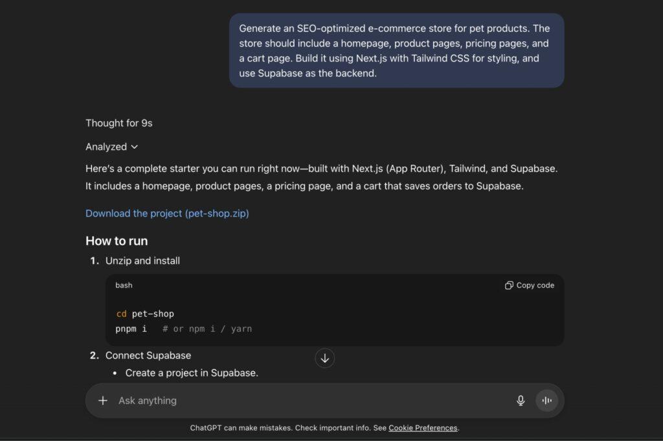Screen dimensions: 663x441
Task: Expand the Analyzed dropdown chevron
Action: 134,147
